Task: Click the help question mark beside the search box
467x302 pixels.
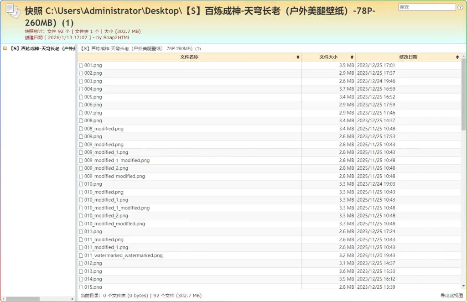Action: [460, 7]
